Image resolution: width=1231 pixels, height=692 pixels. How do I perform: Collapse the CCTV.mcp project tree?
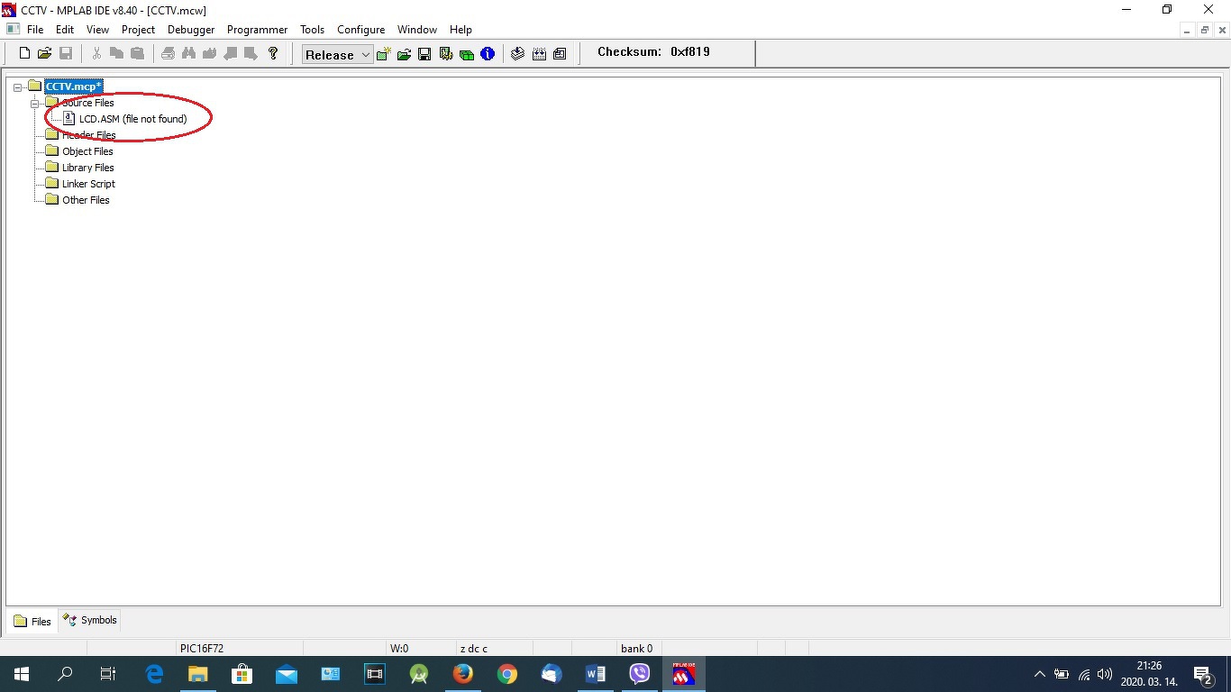17,87
